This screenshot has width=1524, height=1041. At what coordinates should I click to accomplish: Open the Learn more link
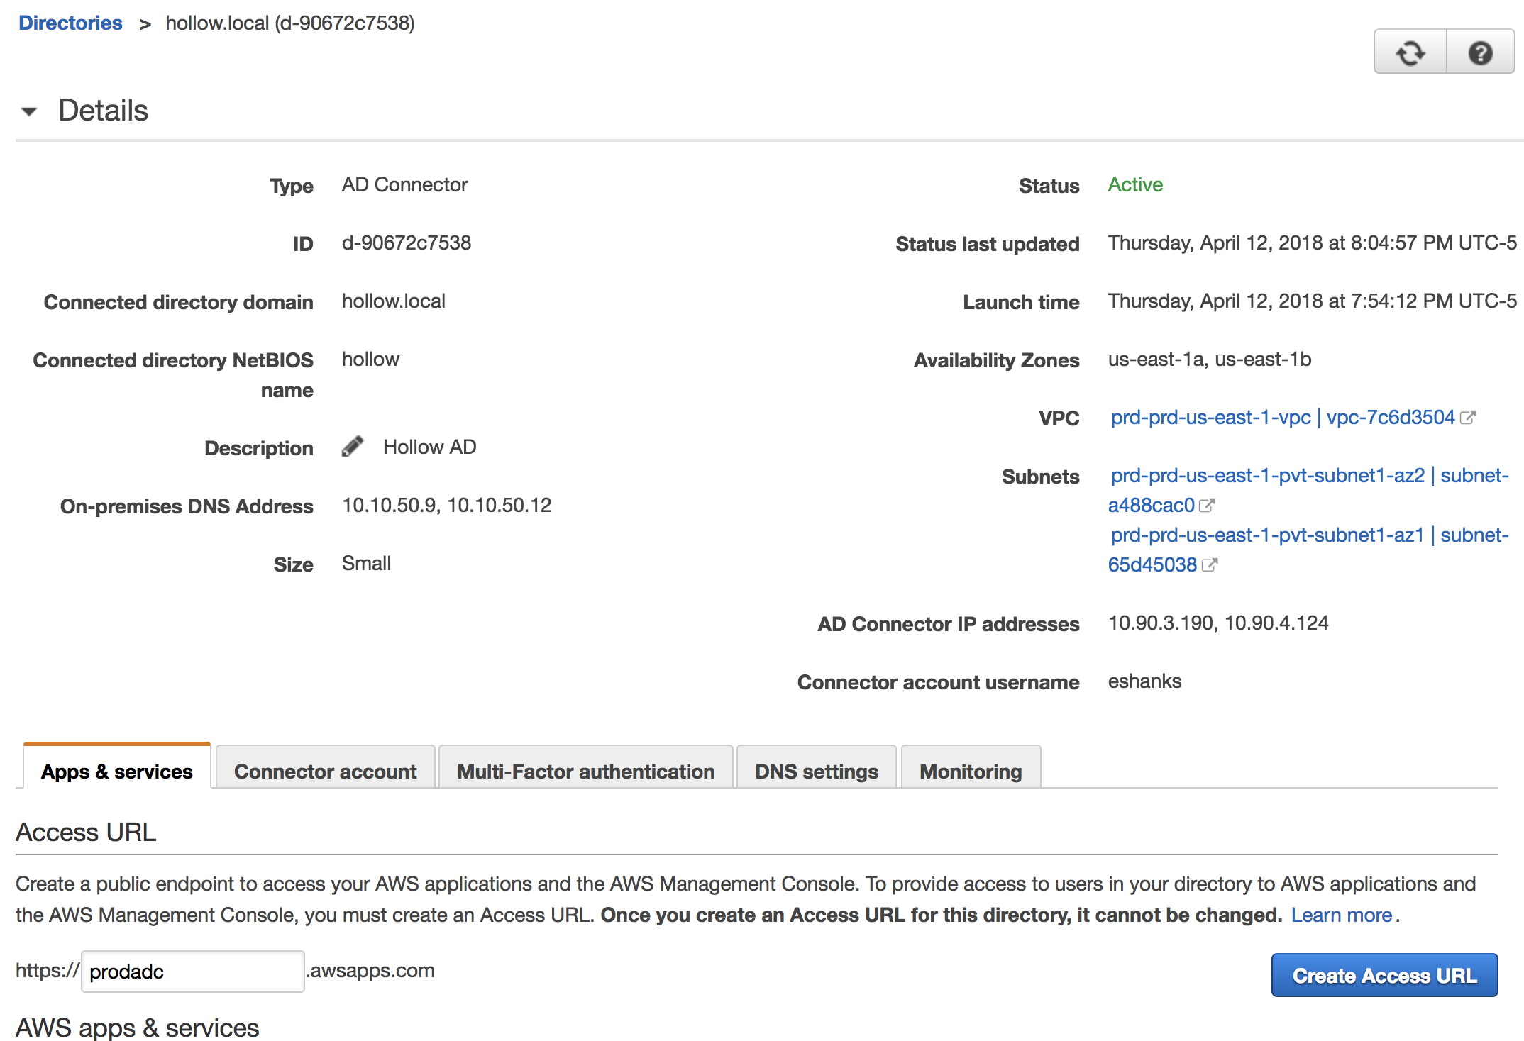point(1341,915)
